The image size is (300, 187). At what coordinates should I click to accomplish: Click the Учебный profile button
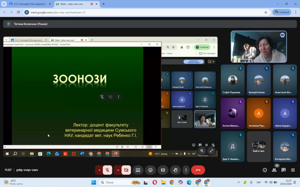click(x=282, y=12)
